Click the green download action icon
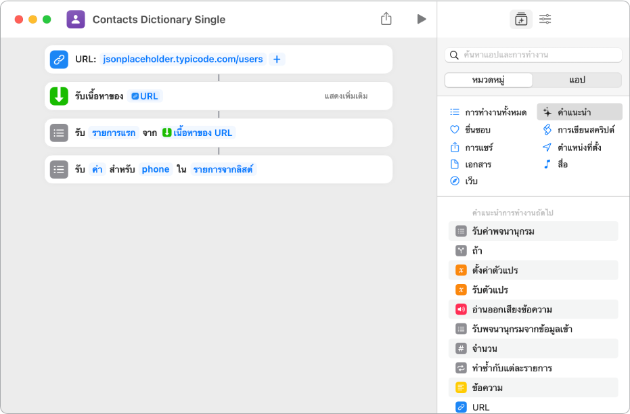The image size is (630, 414). (59, 96)
